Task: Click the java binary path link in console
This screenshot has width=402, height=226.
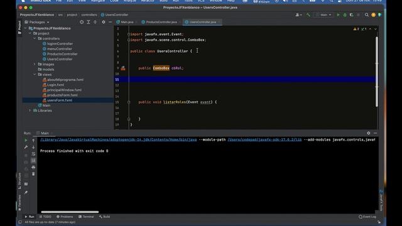Action: point(119,139)
